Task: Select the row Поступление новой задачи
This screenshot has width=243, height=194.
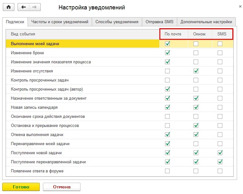Action: tap(120, 153)
